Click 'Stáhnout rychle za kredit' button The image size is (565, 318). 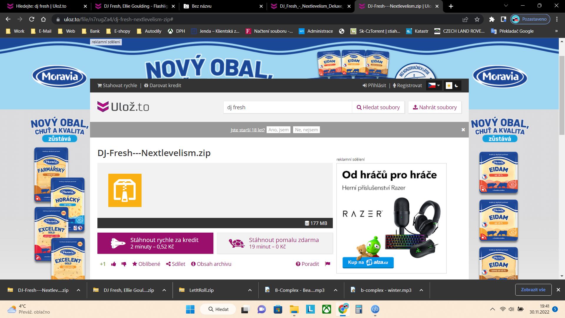point(155,243)
